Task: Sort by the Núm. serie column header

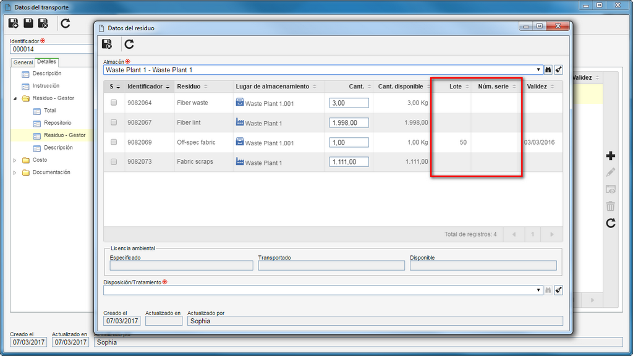Action: pyautogui.click(x=495, y=87)
